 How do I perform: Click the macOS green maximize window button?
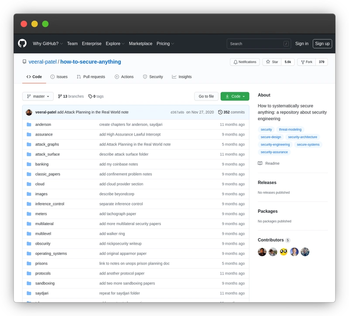coord(45,24)
